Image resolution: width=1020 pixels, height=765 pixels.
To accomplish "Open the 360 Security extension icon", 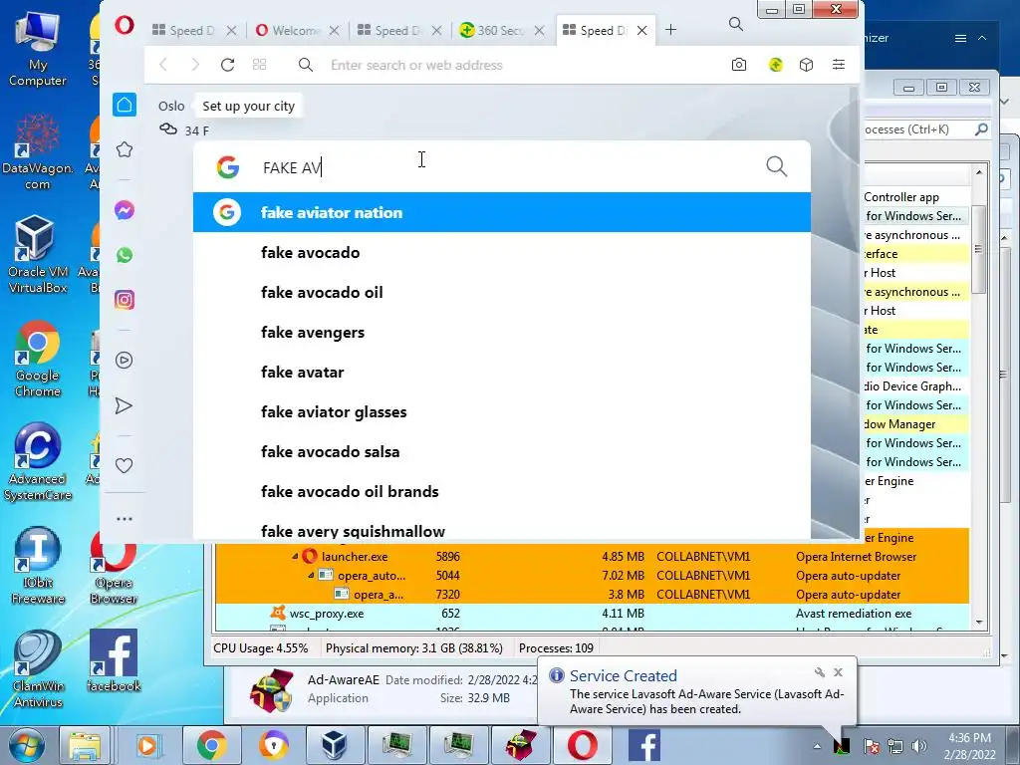I will click(x=775, y=65).
